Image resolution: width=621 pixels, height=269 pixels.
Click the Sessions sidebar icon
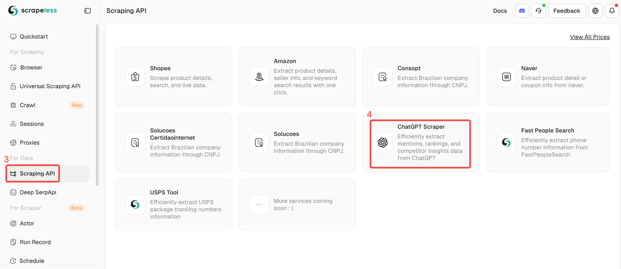coord(14,124)
